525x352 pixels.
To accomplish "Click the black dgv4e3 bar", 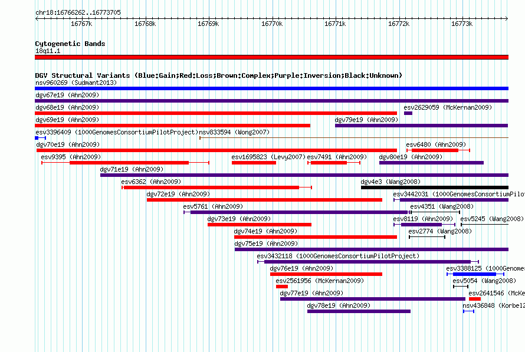I will [x=435, y=187].
